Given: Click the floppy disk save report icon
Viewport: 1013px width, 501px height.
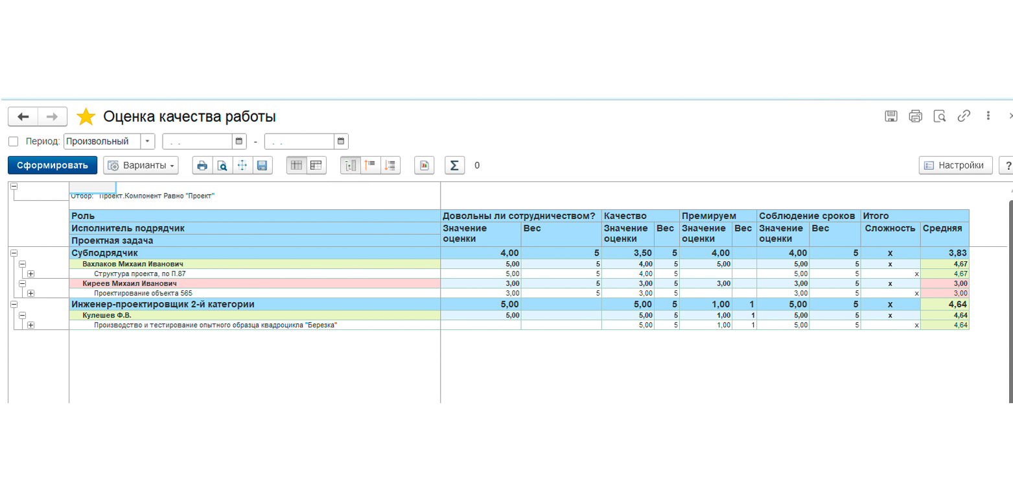Looking at the screenshot, I should tap(262, 165).
